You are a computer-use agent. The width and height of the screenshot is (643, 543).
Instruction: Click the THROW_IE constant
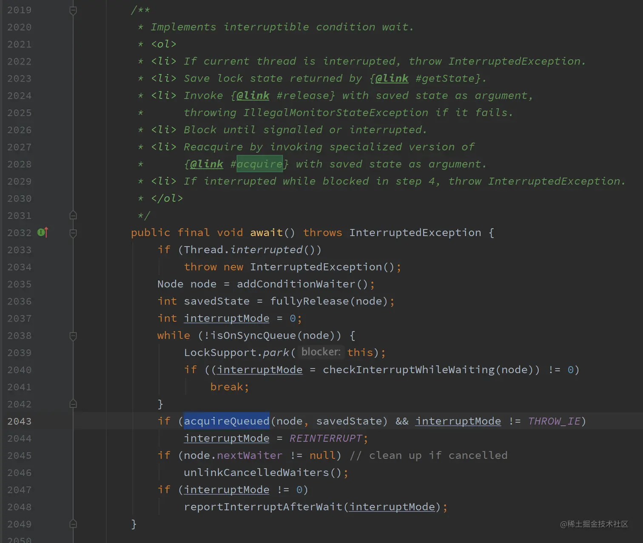click(554, 421)
